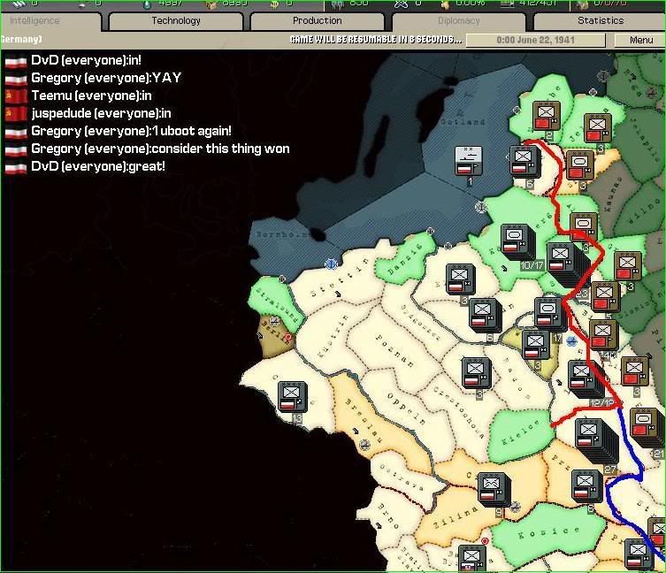Viewport: 666px width, 573px height.
Task: Click the Breslau province label
Action: [363, 421]
